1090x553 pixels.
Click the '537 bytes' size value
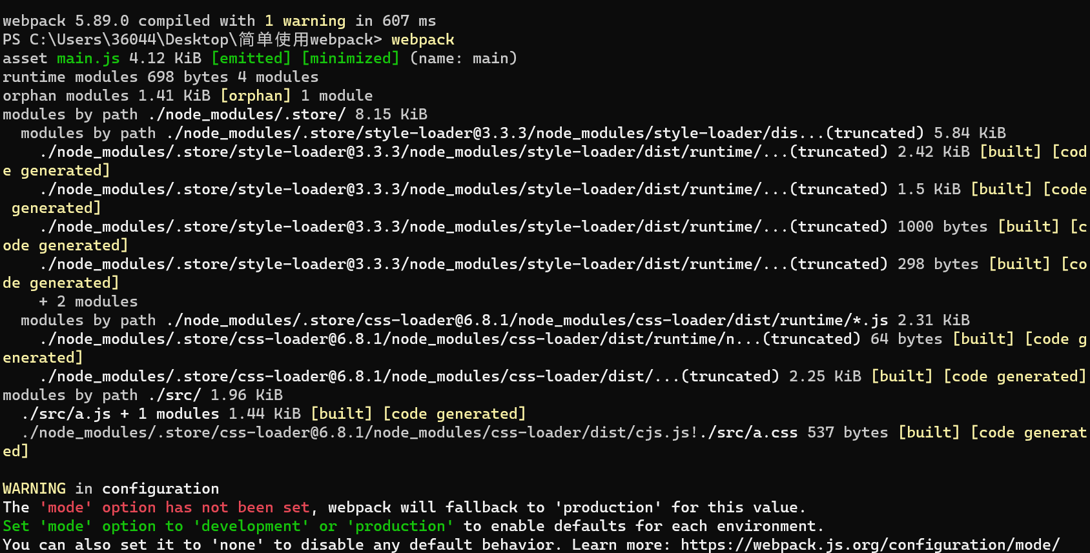(848, 432)
